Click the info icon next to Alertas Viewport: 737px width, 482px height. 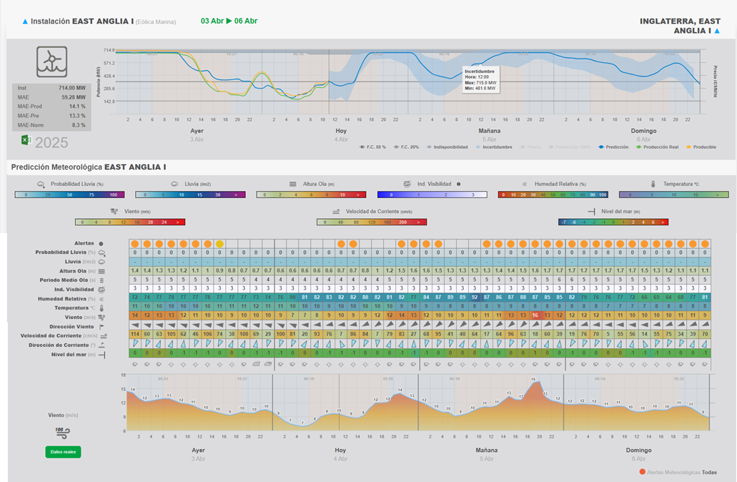point(101,244)
